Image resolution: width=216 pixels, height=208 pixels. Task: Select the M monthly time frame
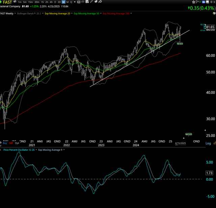click(x=67, y=2)
